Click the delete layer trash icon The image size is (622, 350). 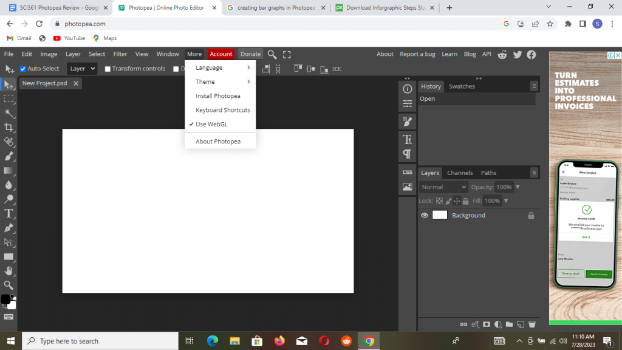tap(532, 324)
